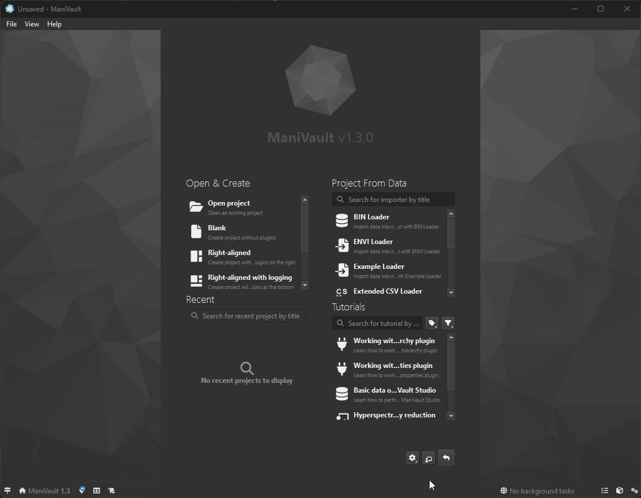The width and height of the screenshot is (641, 498).
Task: Click the Tutorials list up arrow
Action: coord(451,337)
